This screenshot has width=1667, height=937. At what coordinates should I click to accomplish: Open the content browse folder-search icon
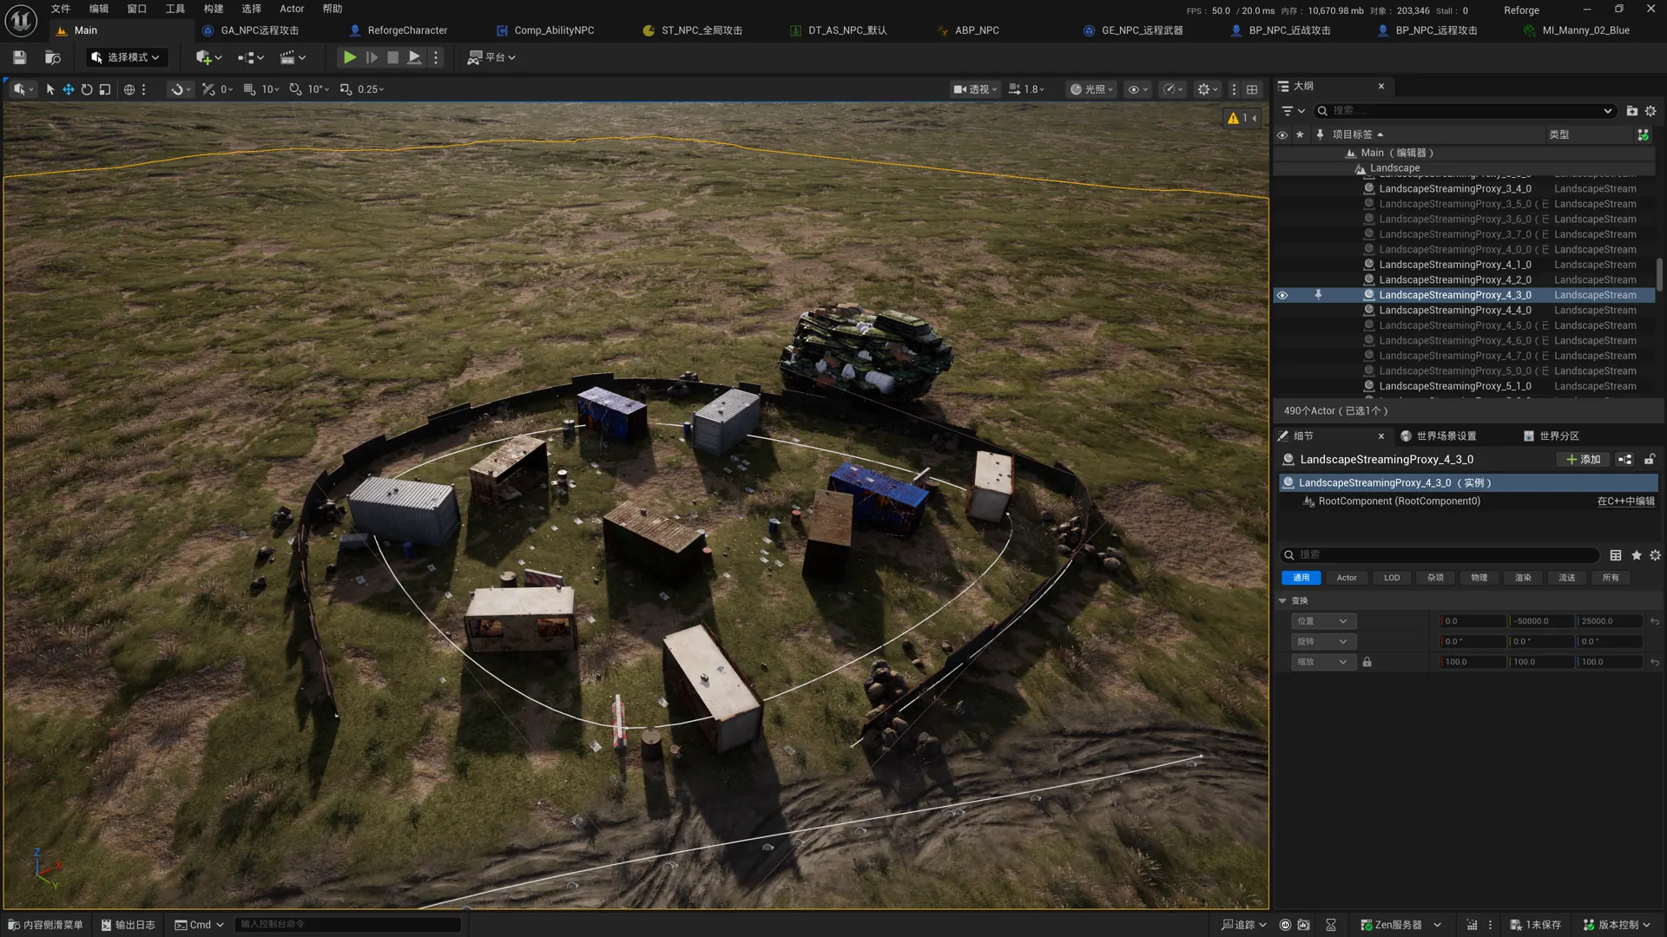pos(53,57)
